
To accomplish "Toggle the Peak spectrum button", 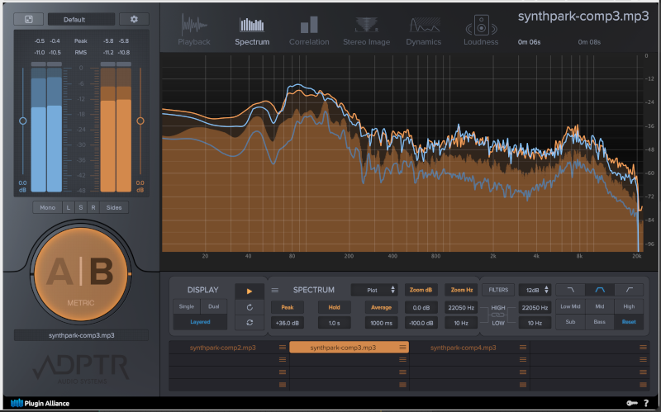I will [288, 307].
